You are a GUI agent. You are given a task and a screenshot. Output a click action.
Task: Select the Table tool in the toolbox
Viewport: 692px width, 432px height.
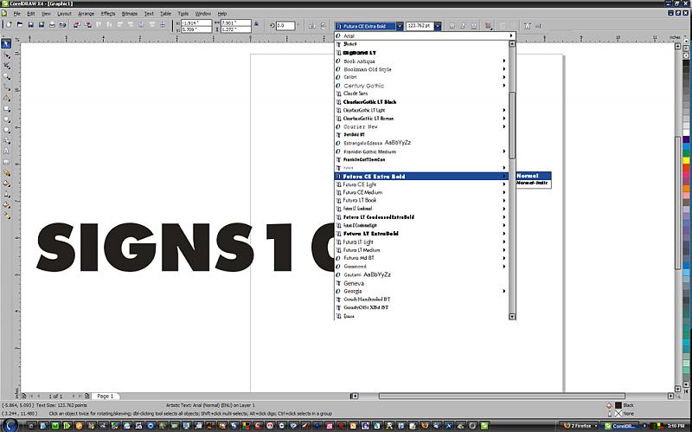coord(6,162)
